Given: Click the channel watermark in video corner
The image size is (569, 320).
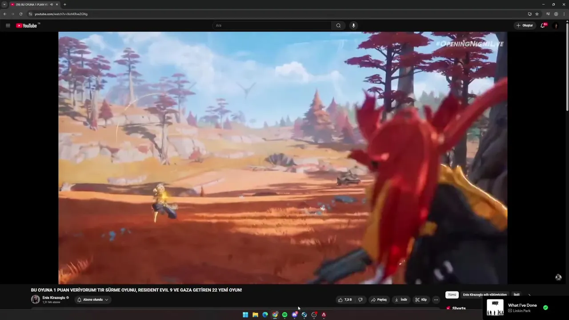Looking at the screenshot, I should tap(558, 277).
